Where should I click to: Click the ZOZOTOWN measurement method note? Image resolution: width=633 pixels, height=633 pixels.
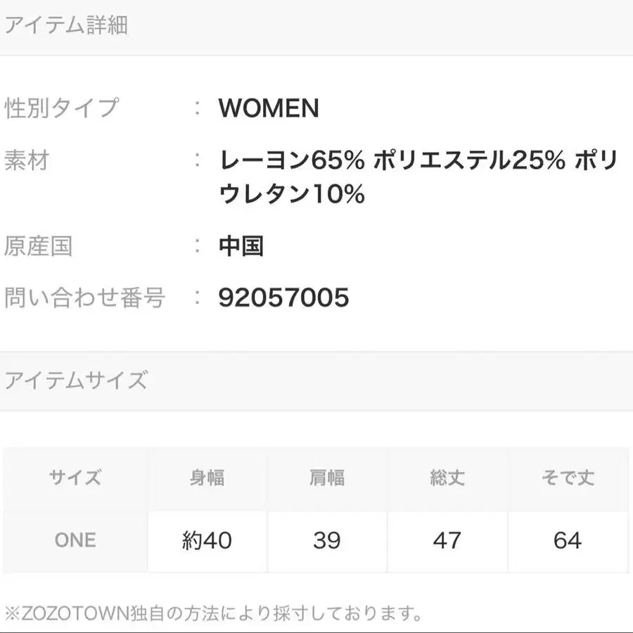click(214, 613)
